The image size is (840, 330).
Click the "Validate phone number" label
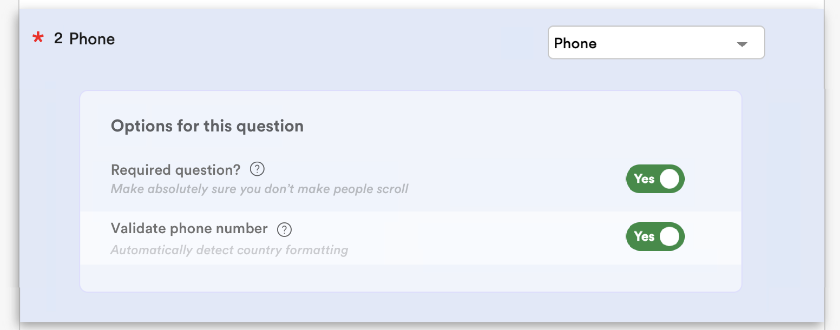coord(189,229)
